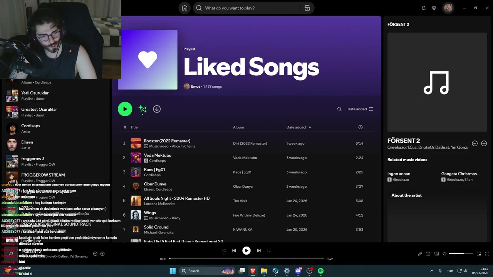The height and width of the screenshot is (277, 493).
Task: Toggle shuffle in the player bar
Action: [224, 250]
